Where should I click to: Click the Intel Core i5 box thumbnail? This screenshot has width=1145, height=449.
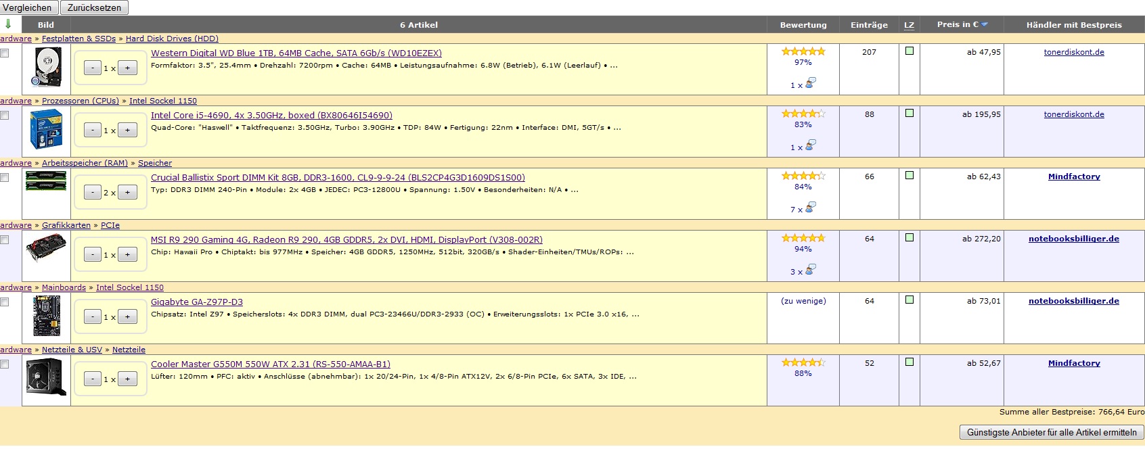coord(46,129)
